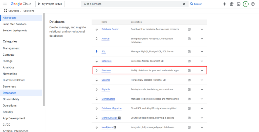Open the free trial gift icon
The height and width of the screenshot is (132, 259).
[232, 4]
